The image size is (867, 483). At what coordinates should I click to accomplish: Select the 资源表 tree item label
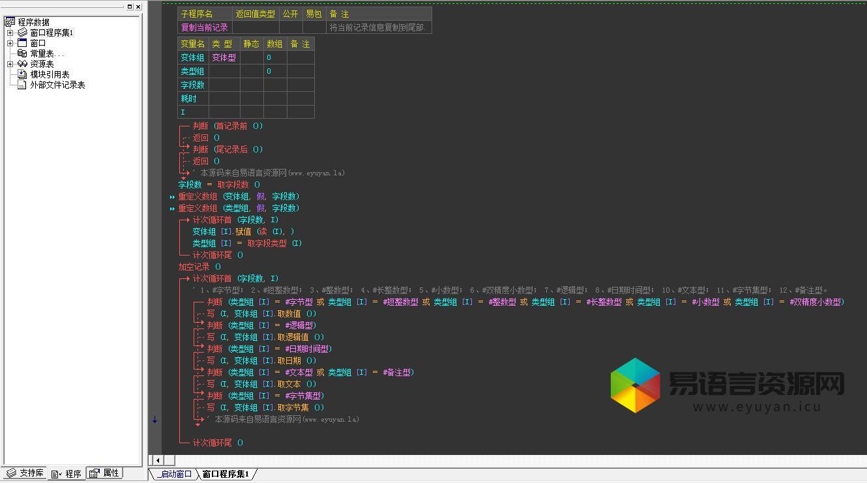click(x=42, y=64)
